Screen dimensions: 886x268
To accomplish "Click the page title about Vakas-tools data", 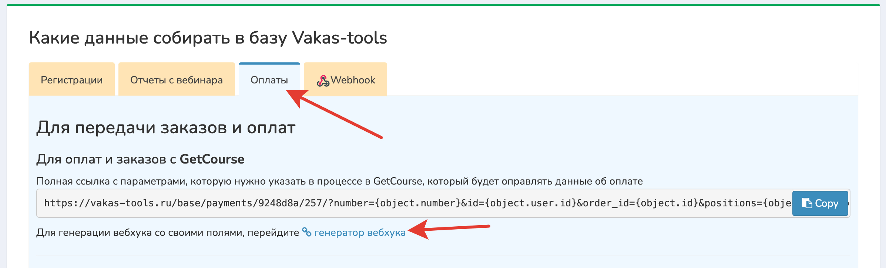I will [x=208, y=38].
